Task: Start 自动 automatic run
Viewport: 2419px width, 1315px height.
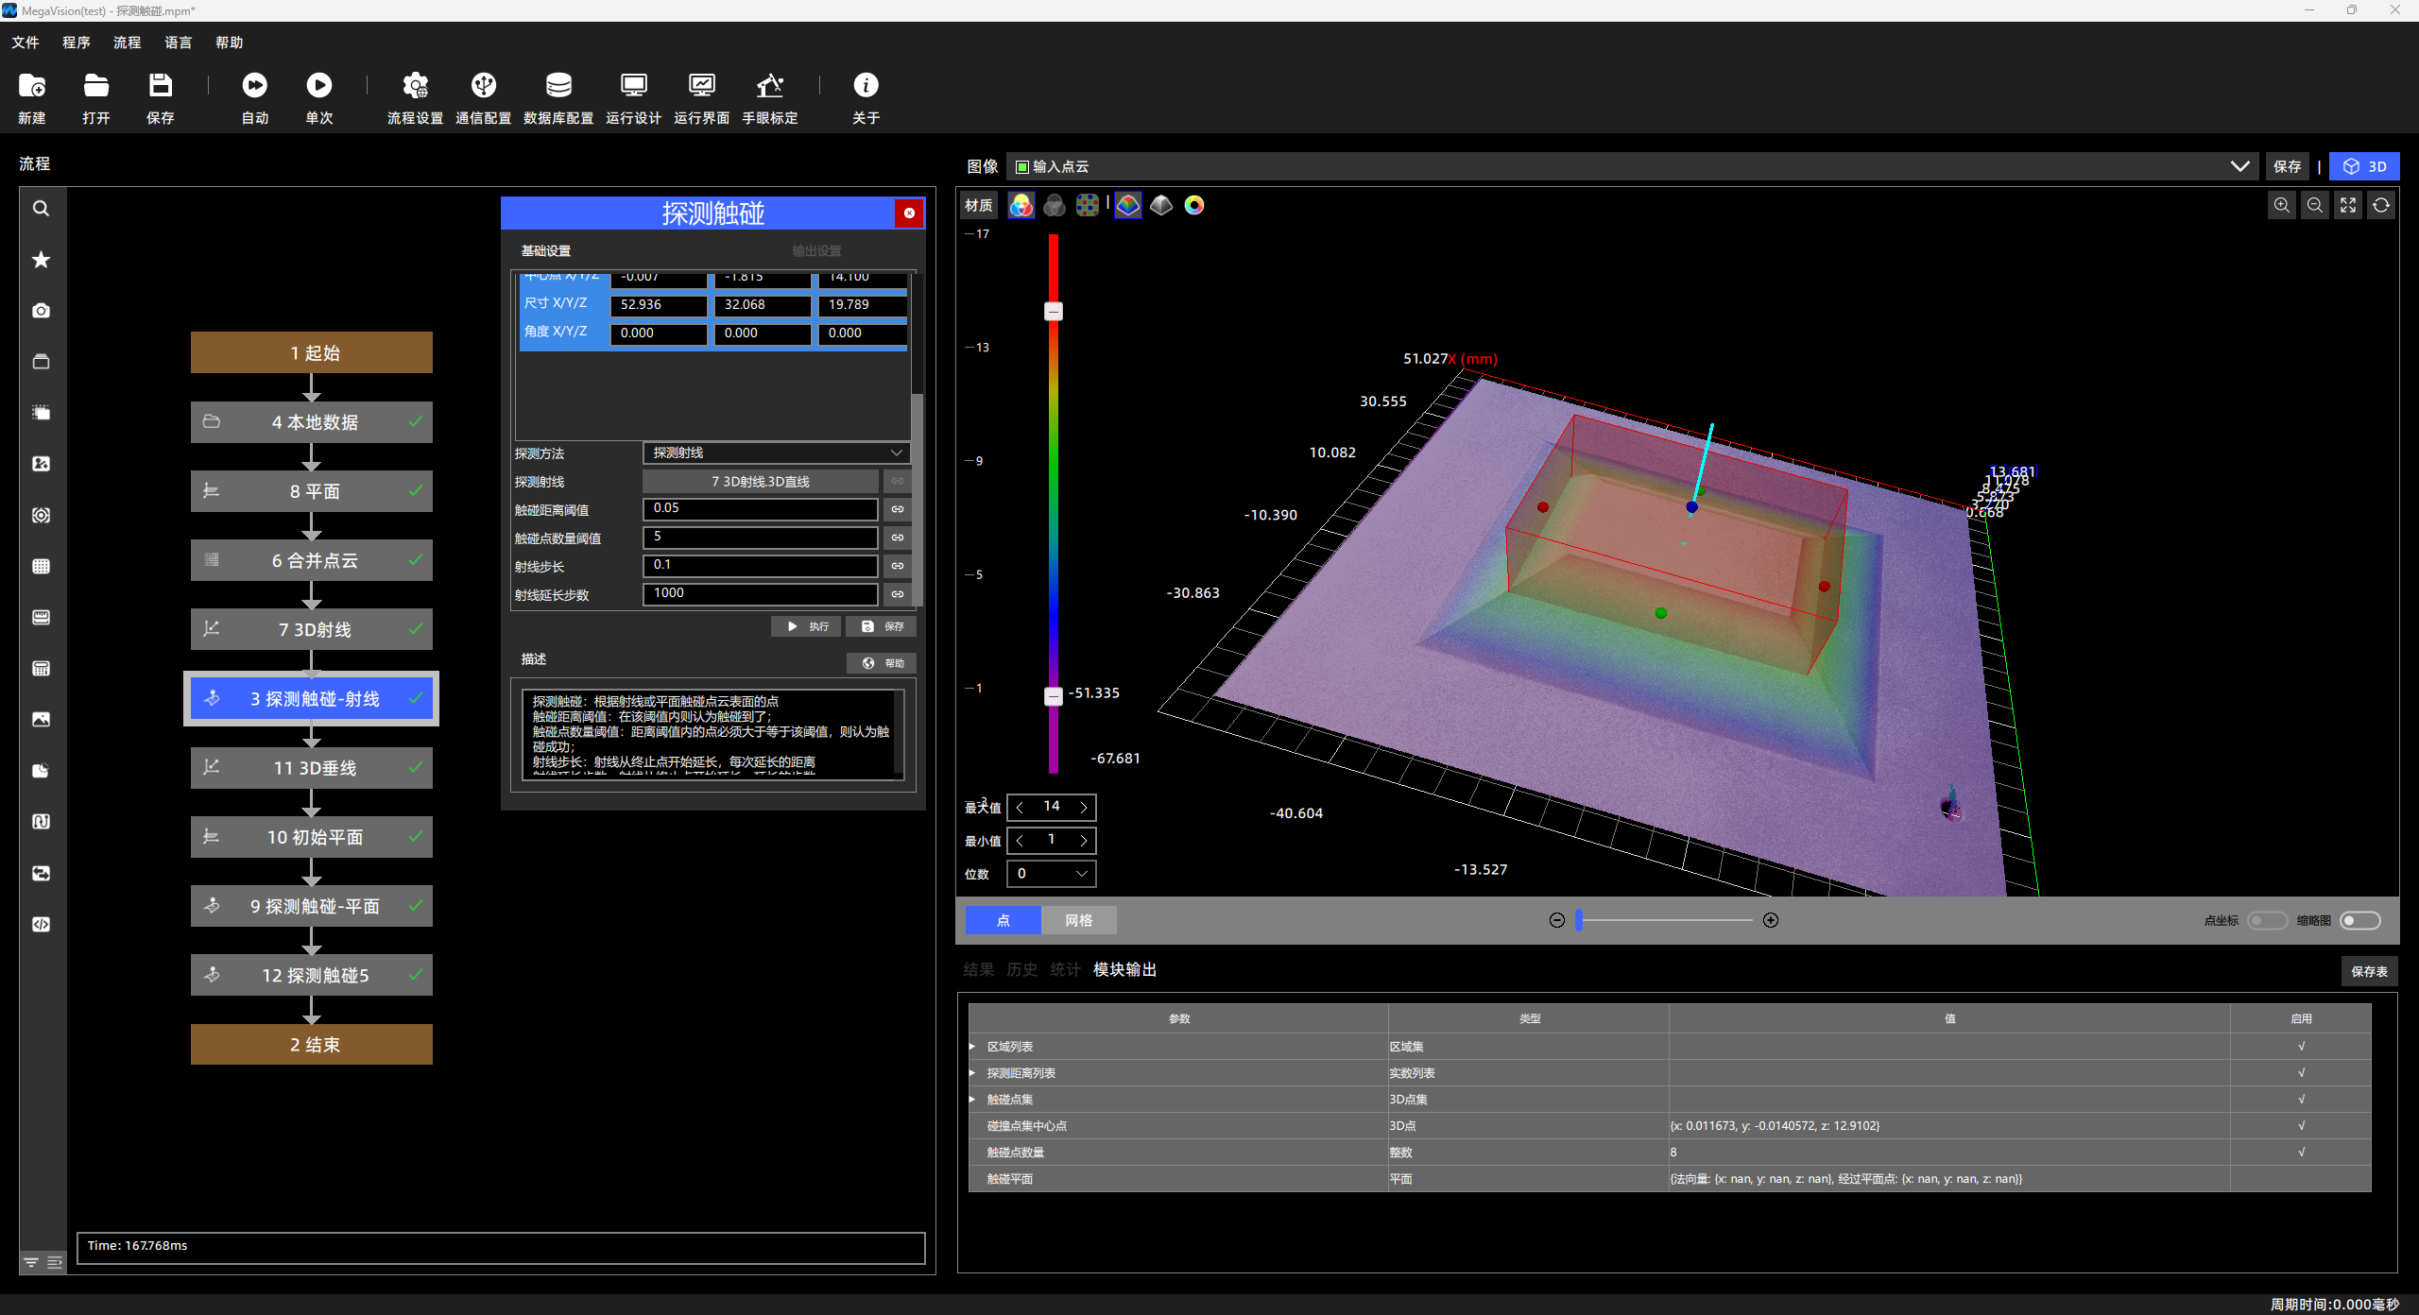Action: (255, 86)
